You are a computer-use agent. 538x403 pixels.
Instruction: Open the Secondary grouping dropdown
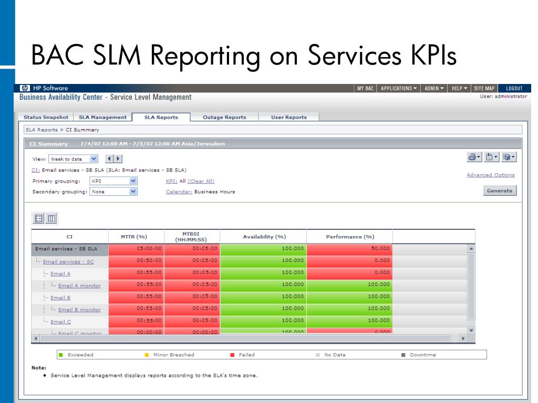pos(113,192)
